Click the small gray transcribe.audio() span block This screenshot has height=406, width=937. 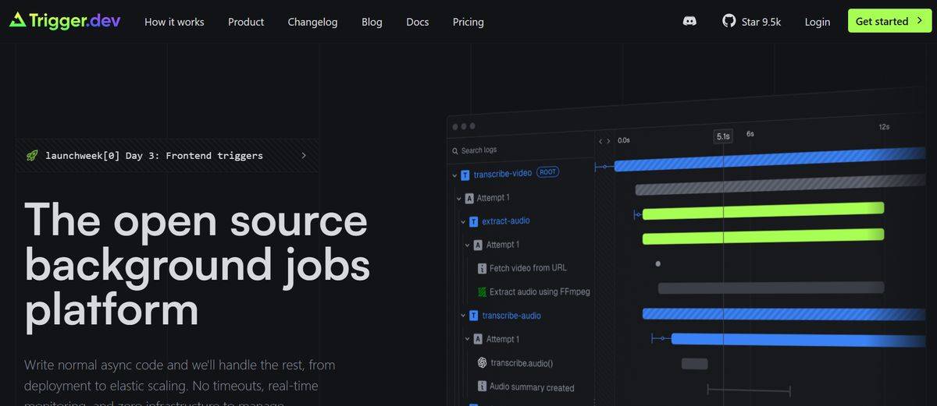pos(695,364)
